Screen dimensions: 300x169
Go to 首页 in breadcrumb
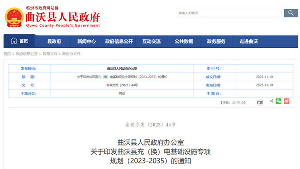pyautogui.click(x=7, y=54)
